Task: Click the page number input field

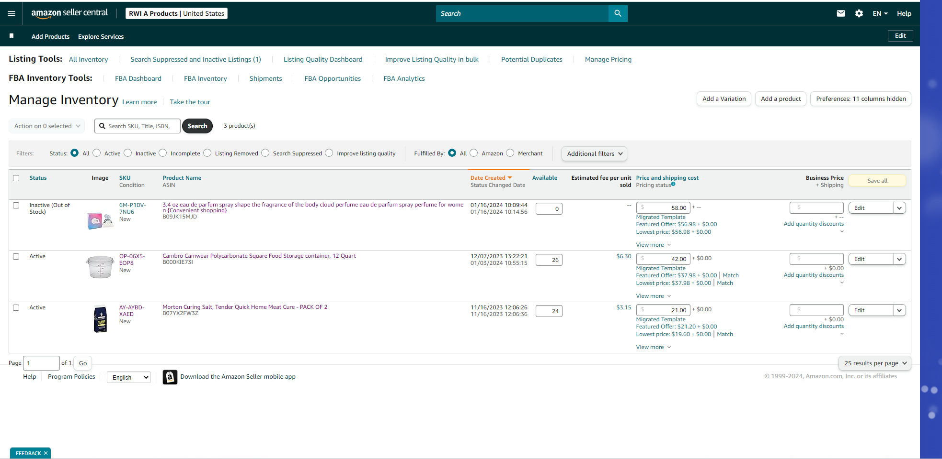Action: point(41,363)
